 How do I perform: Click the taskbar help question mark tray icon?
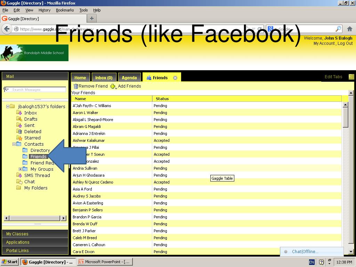(x=321, y=262)
